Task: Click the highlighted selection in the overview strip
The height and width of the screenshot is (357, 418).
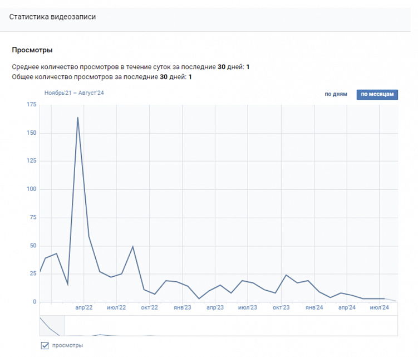Action: coord(52,326)
